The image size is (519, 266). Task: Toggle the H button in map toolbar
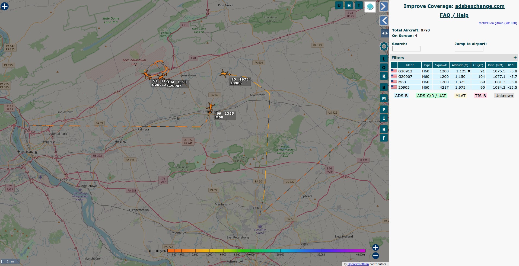[x=349, y=5]
